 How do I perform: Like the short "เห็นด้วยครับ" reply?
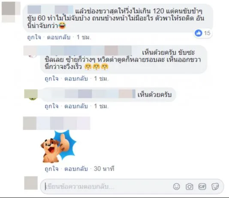[51, 106]
